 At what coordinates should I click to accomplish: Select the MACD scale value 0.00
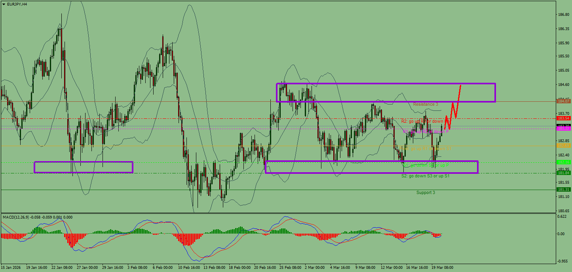(561, 234)
